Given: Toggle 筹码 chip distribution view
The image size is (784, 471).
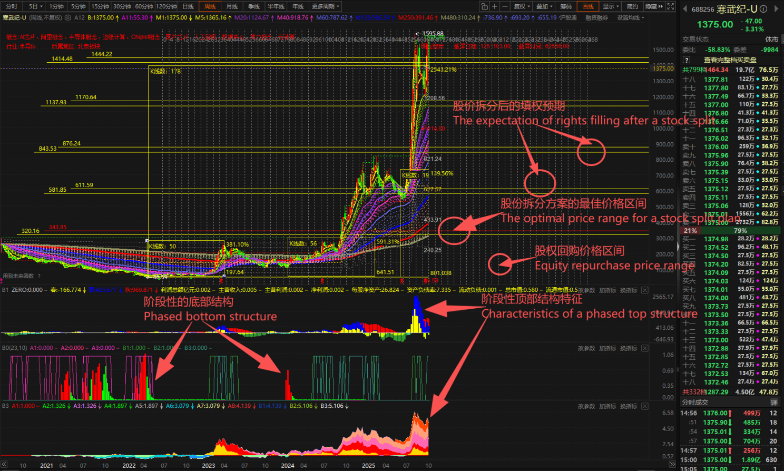Looking at the screenshot, I should (566, 6).
